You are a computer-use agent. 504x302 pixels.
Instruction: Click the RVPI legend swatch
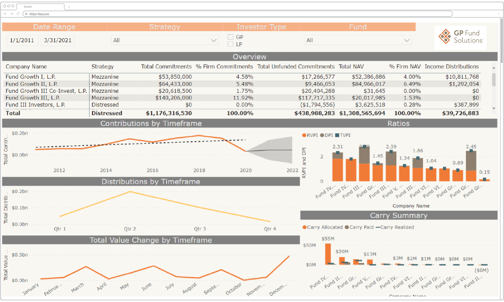coord(304,135)
